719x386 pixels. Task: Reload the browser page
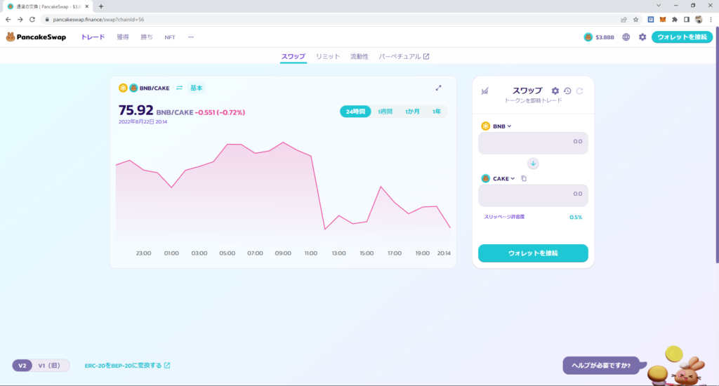point(32,19)
